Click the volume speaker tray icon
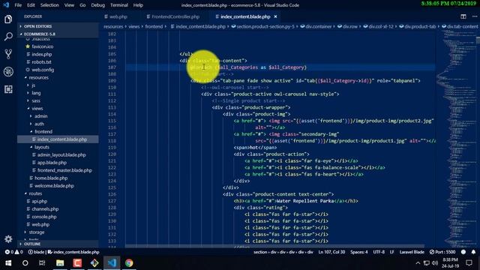 tap(435, 263)
